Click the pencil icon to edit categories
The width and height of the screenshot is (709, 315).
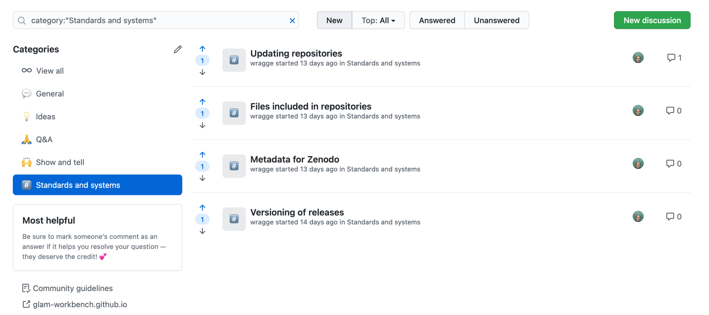pos(178,49)
